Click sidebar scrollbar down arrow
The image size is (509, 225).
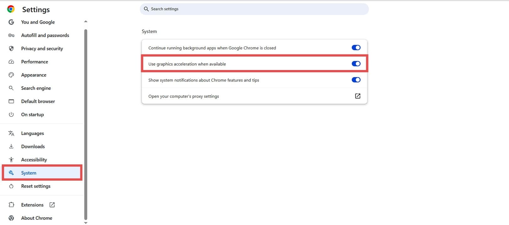pyautogui.click(x=86, y=223)
